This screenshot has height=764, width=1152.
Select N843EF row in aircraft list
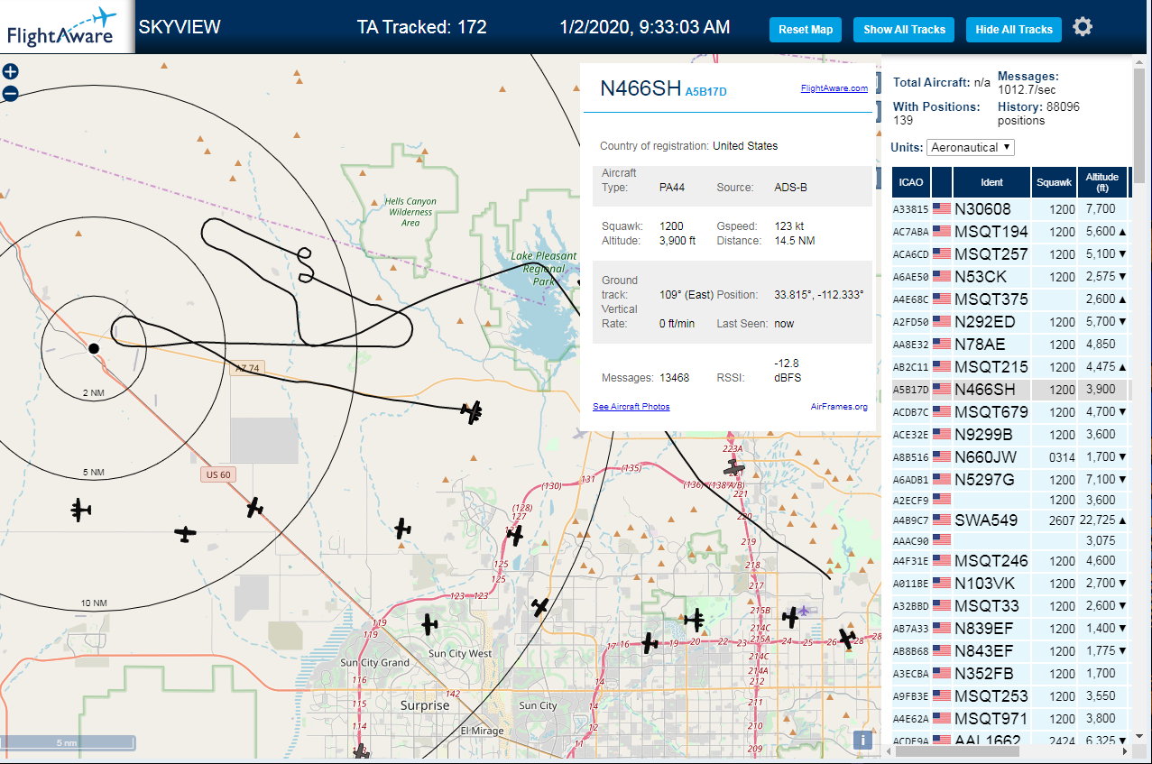click(x=1011, y=651)
